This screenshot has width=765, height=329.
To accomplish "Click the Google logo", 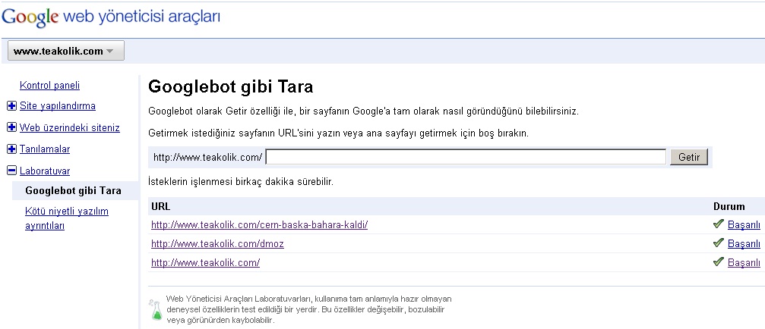I will (x=30, y=17).
